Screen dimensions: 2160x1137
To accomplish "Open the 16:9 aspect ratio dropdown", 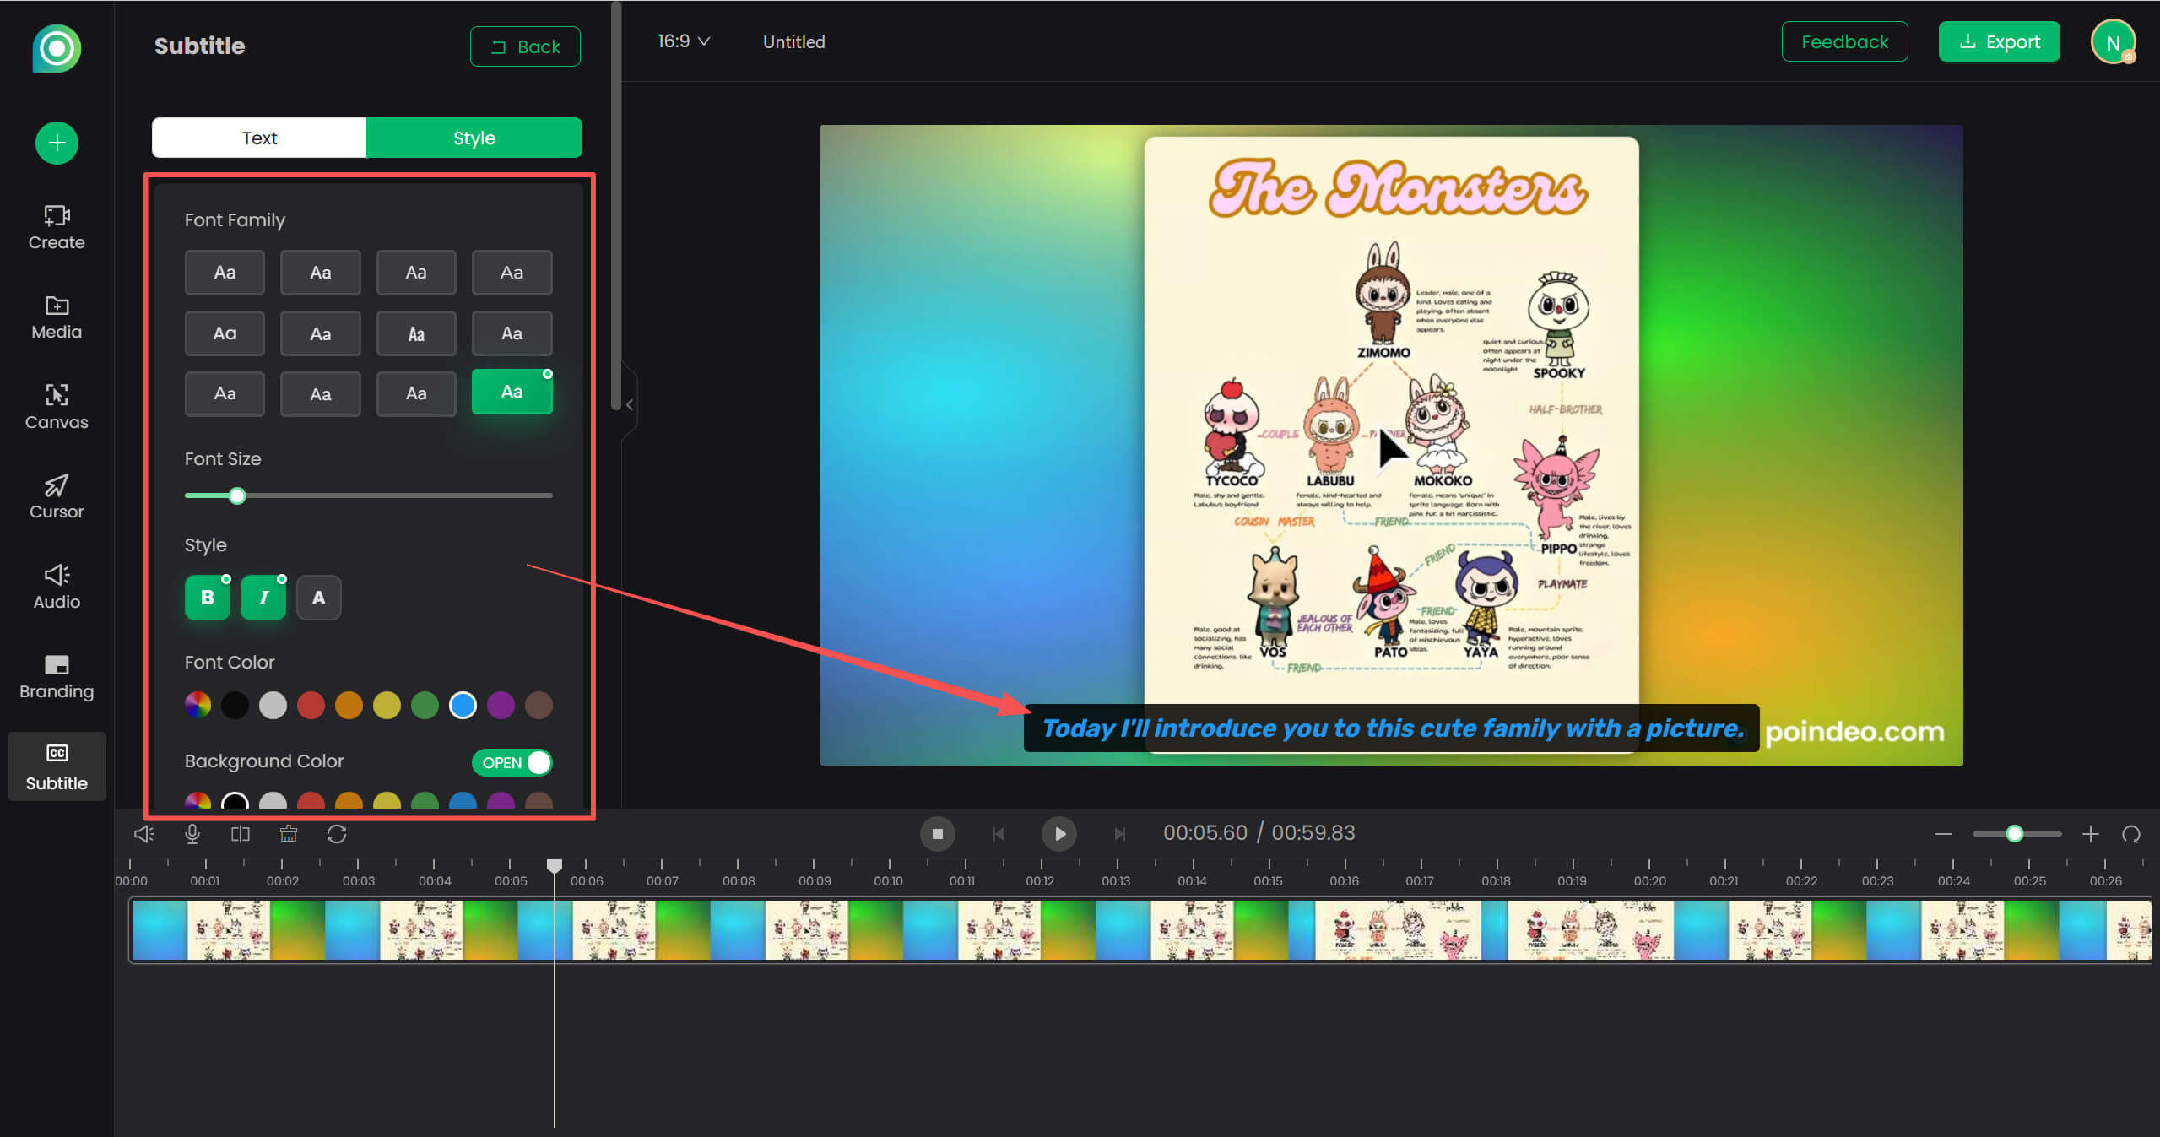I will click(x=683, y=41).
